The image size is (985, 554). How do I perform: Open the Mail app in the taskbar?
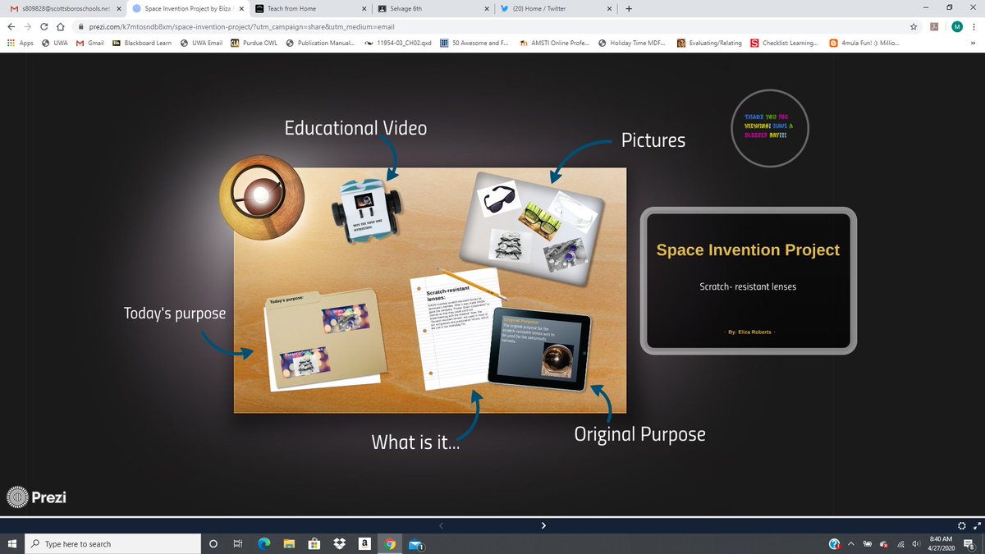click(415, 543)
